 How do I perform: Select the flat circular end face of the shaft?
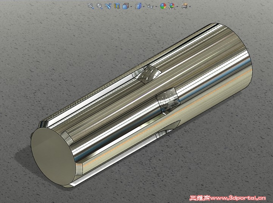pyautogui.click(x=53, y=157)
